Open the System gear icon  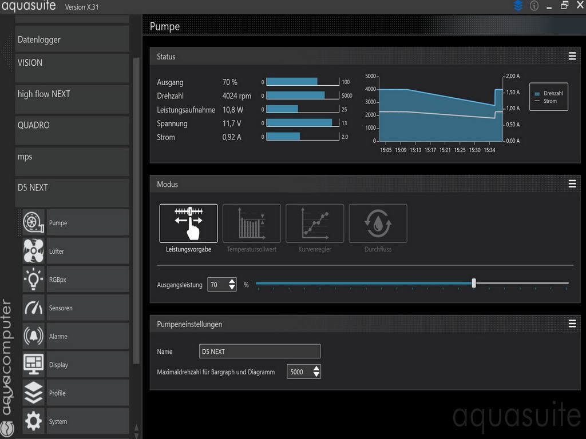point(33,421)
